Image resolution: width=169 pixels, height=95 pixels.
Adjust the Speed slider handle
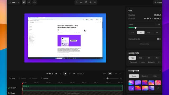tap(135, 28)
